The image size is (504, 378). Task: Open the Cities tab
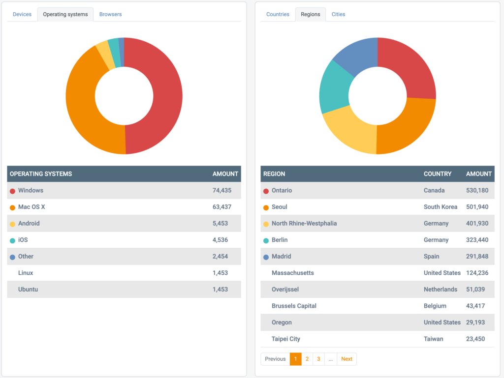338,14
